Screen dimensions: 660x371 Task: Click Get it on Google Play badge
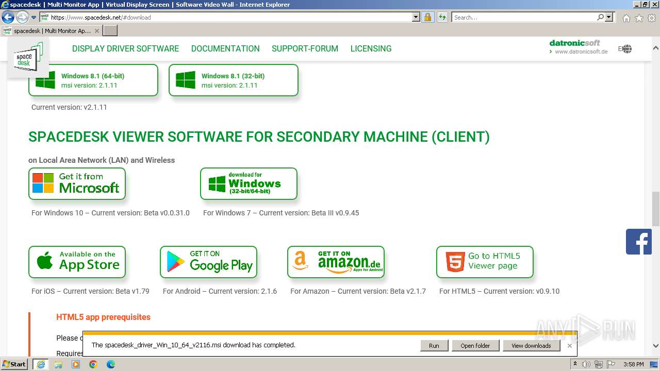click(x=208, y=262)
